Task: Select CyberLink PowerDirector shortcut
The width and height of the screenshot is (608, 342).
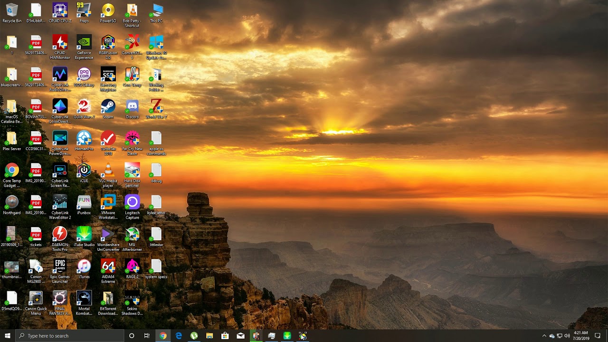Action: [x=60, y=143]
